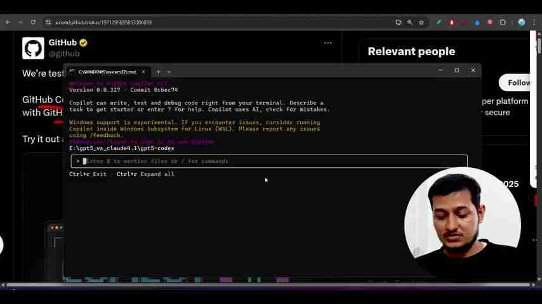542x304 pixels.
Task: Click the dark red square extension icon
Action: point(464,22)
